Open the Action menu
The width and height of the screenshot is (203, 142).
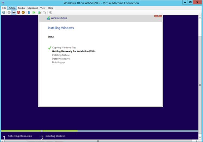(x=12, y=8)
